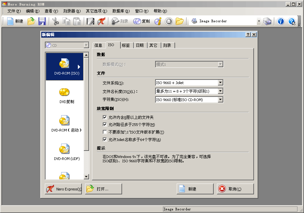Expand the CD disc type dropdown
304x213 pixels.
coord(86,45)
